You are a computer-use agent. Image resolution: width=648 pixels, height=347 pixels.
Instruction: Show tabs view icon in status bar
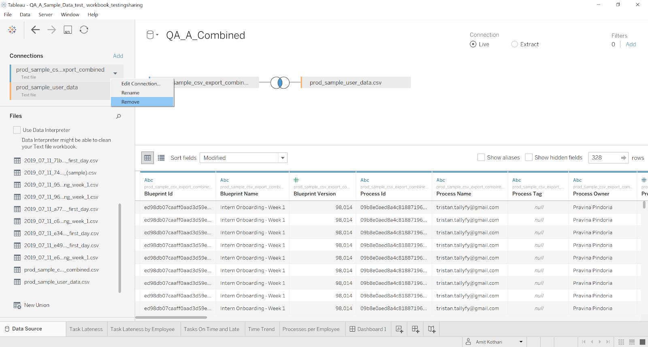click(642, 342)
